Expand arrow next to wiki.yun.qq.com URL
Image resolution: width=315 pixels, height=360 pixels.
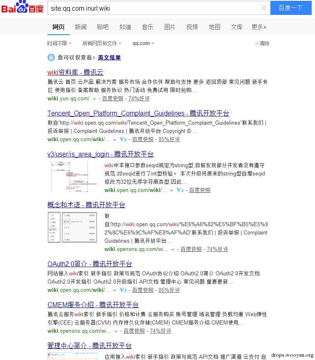95,99
